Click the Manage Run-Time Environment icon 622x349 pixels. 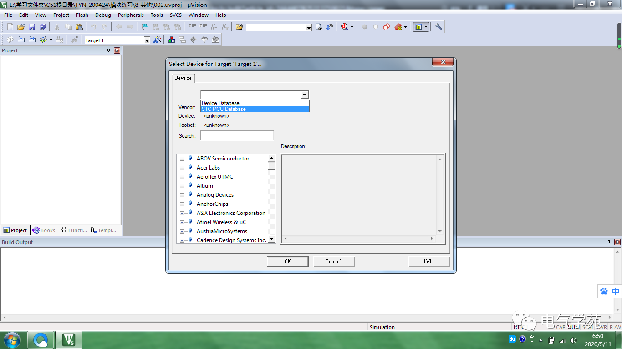coord(194,40)
